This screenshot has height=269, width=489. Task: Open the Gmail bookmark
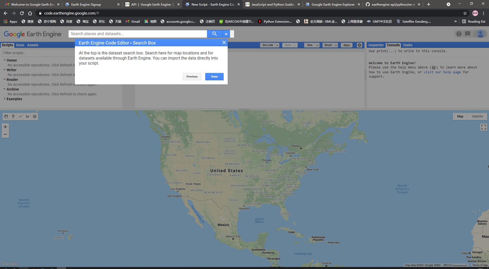point(133,22)
